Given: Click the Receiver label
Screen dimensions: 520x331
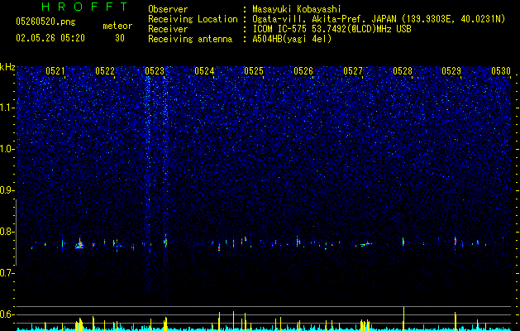Looking at the screenshot, I should 168,29.
